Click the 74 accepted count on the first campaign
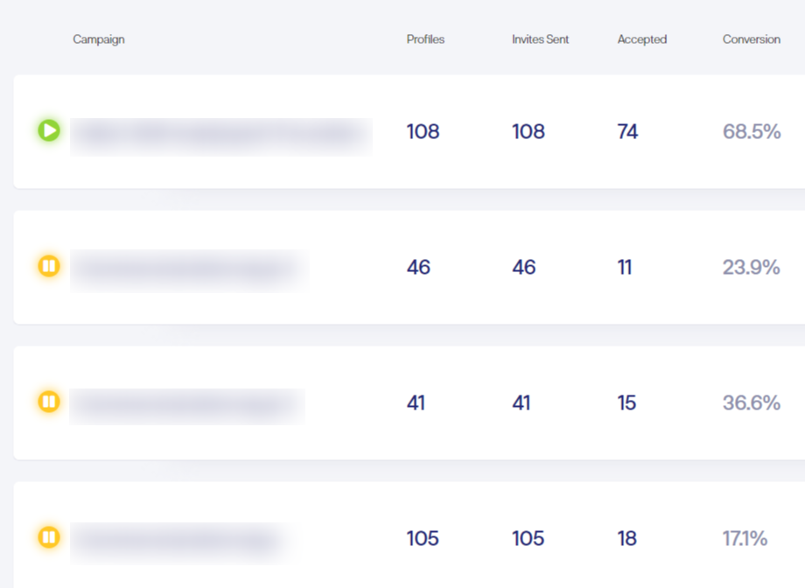805x588 pixels. click(x=626, y=131)
